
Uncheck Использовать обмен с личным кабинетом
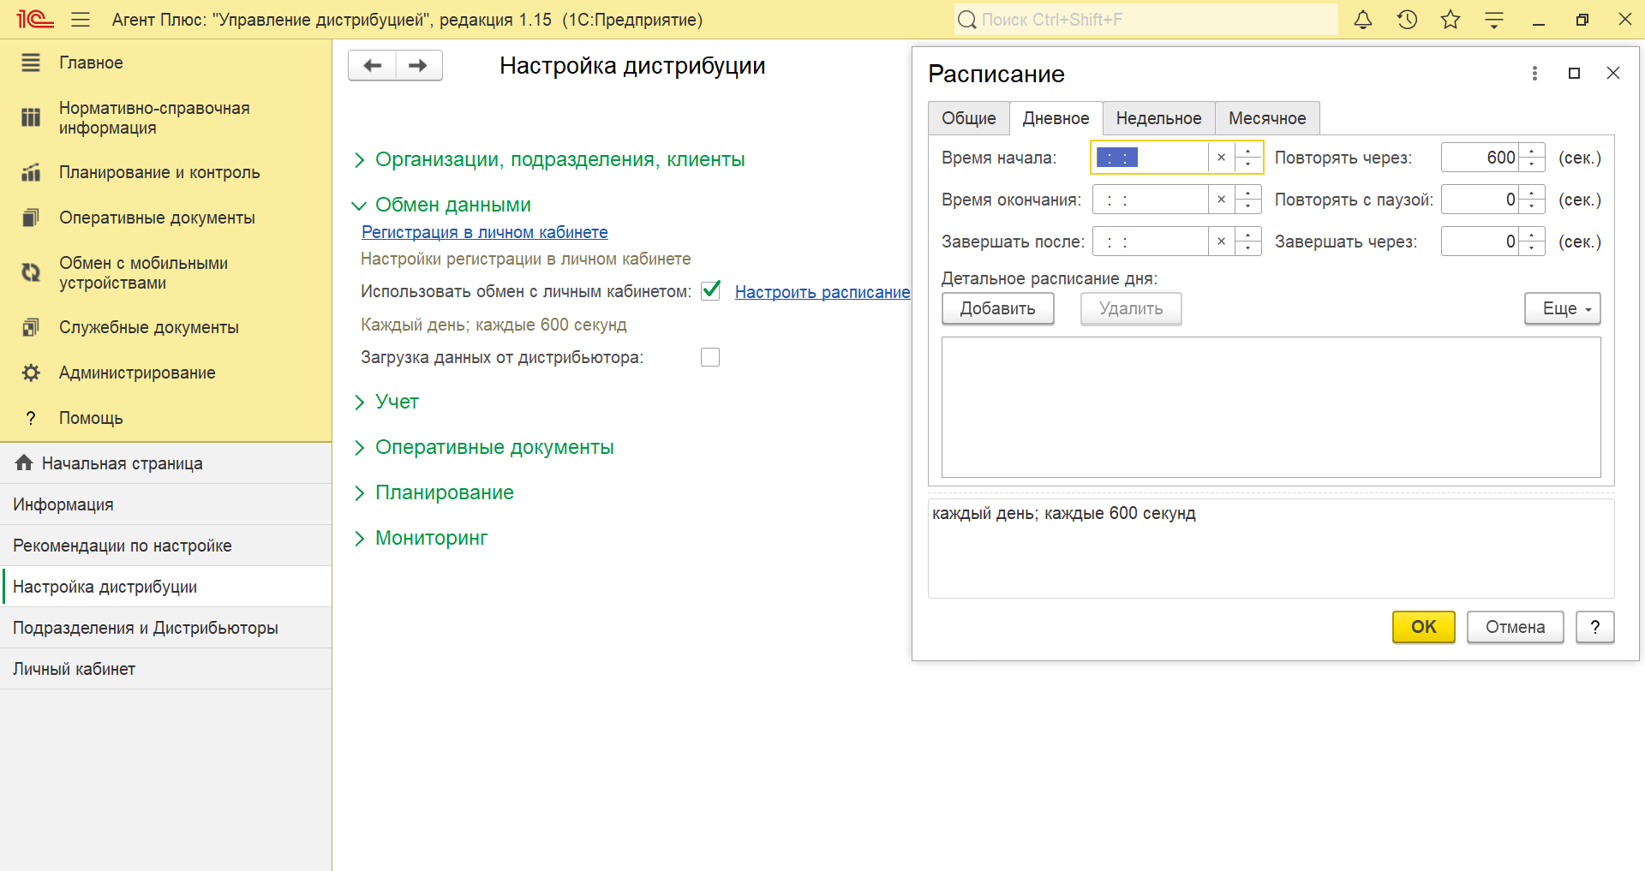tap(710, 290)
